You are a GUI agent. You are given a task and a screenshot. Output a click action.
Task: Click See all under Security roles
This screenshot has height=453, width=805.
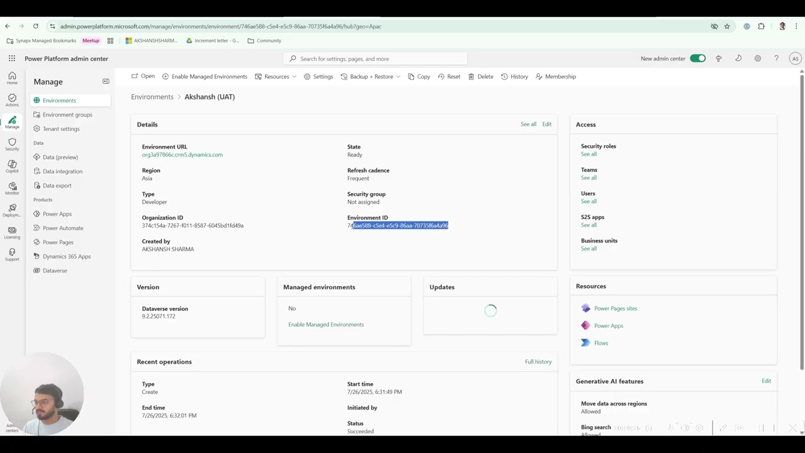[589, 154]
